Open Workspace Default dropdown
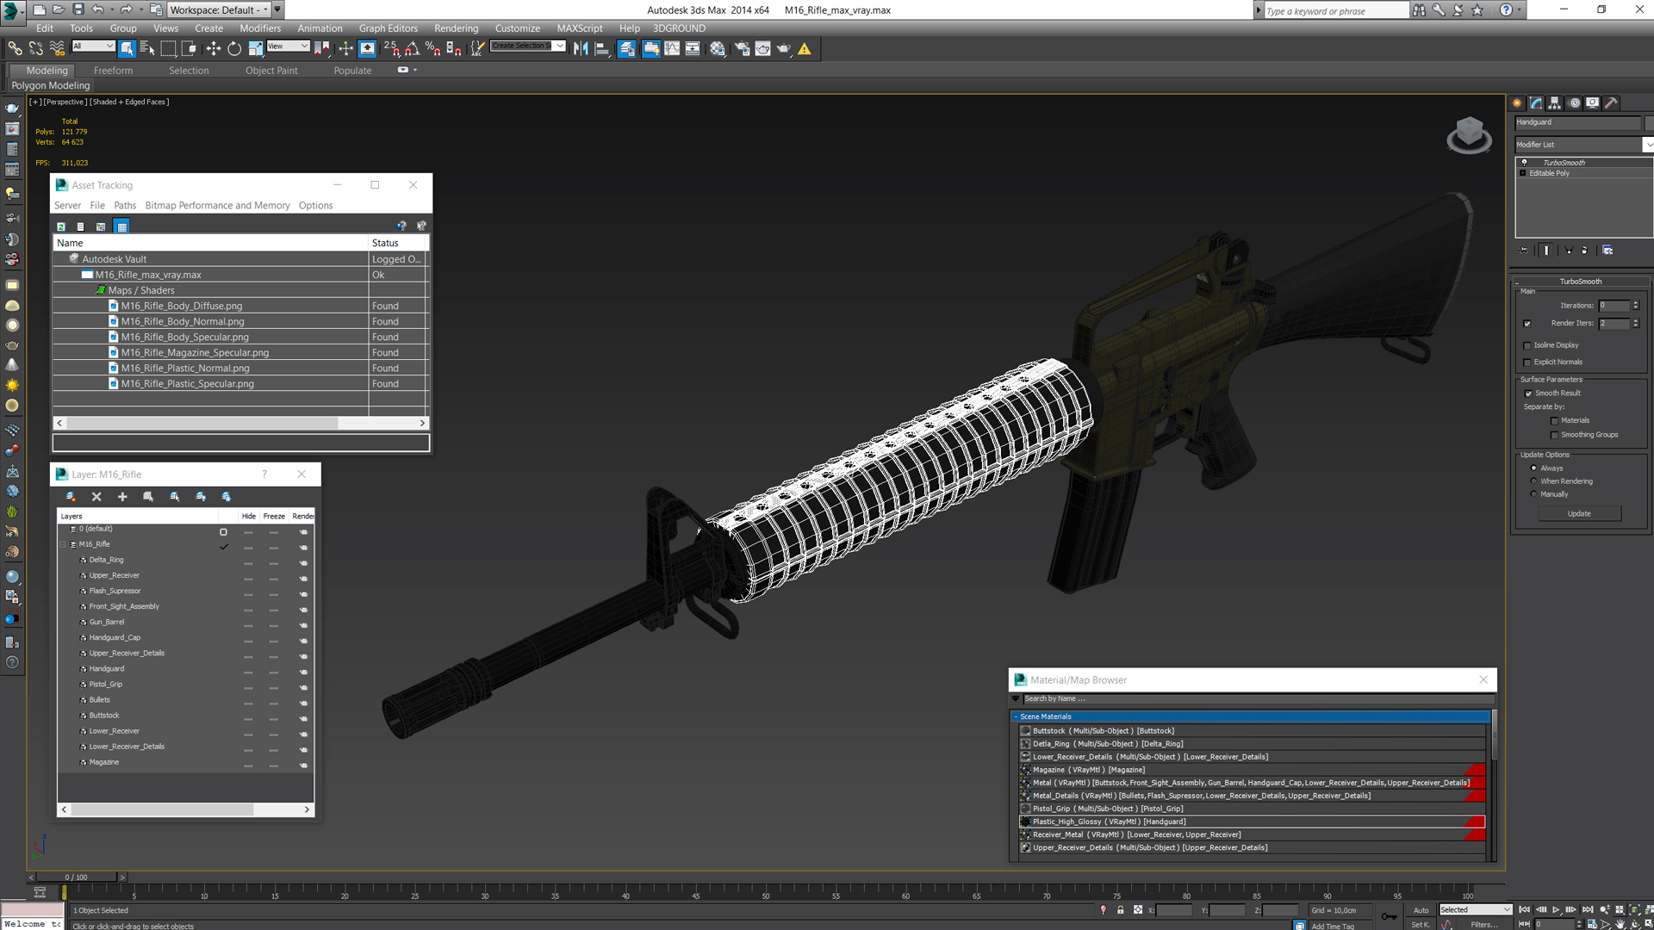Screen dimensions: 1654x930 click(x=219, y=9)
